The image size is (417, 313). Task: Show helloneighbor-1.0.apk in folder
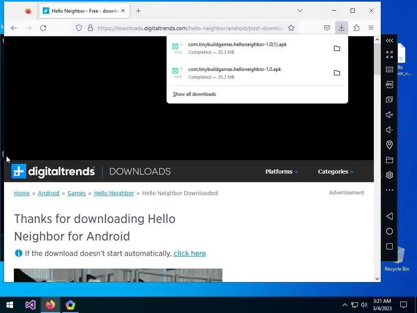click(x=337, y=73)
